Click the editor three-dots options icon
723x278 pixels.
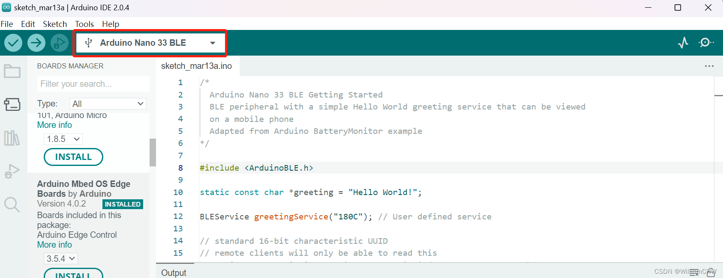[709, 66]
